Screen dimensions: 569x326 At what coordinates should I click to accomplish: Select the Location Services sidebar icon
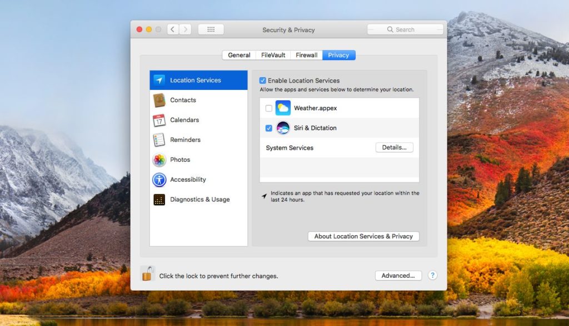point(159,80)
